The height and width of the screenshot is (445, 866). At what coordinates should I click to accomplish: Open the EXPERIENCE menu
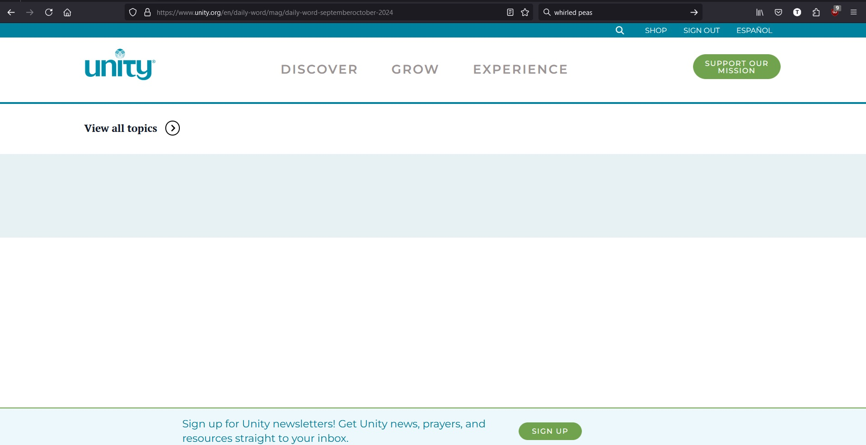[520, 69]
